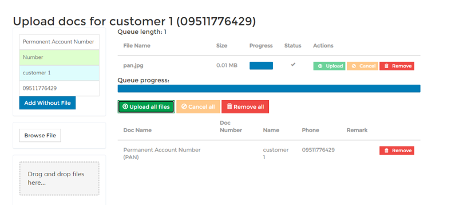Click the upload icon in pan.jpg Upload button
The image size is (463, 210).
pos(320,66)
